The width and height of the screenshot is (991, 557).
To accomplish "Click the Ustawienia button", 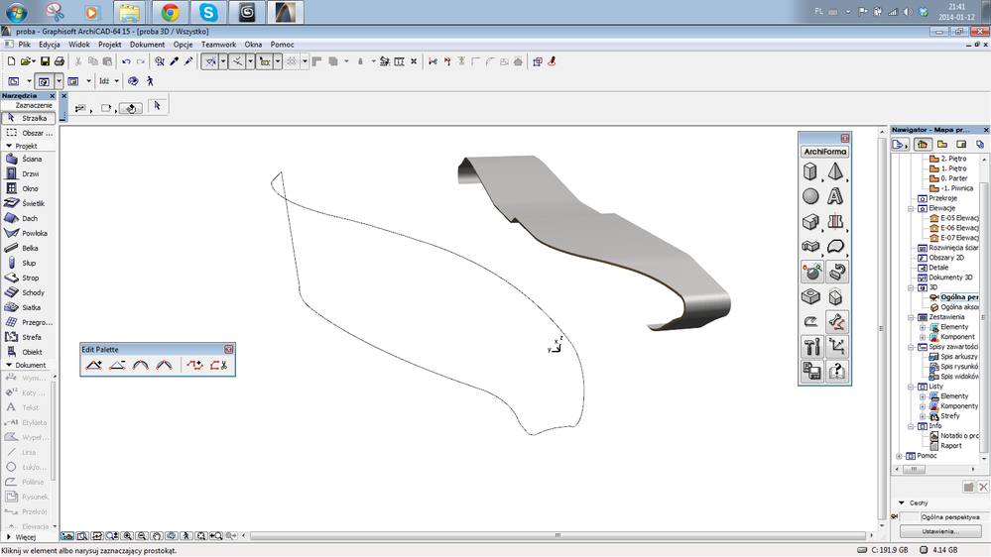I will (x=939, y=531).
